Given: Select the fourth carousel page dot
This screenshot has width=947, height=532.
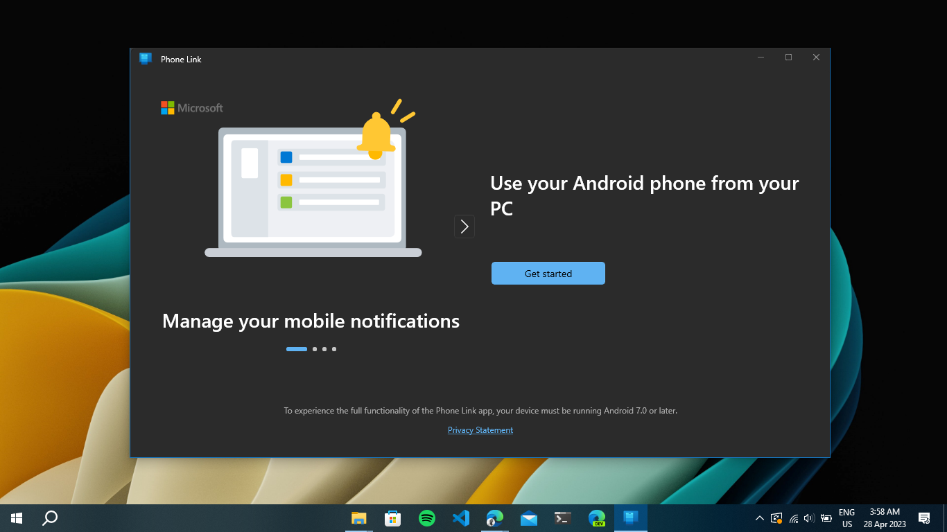Looking at the screenshot, I should [x=334, y=349].
